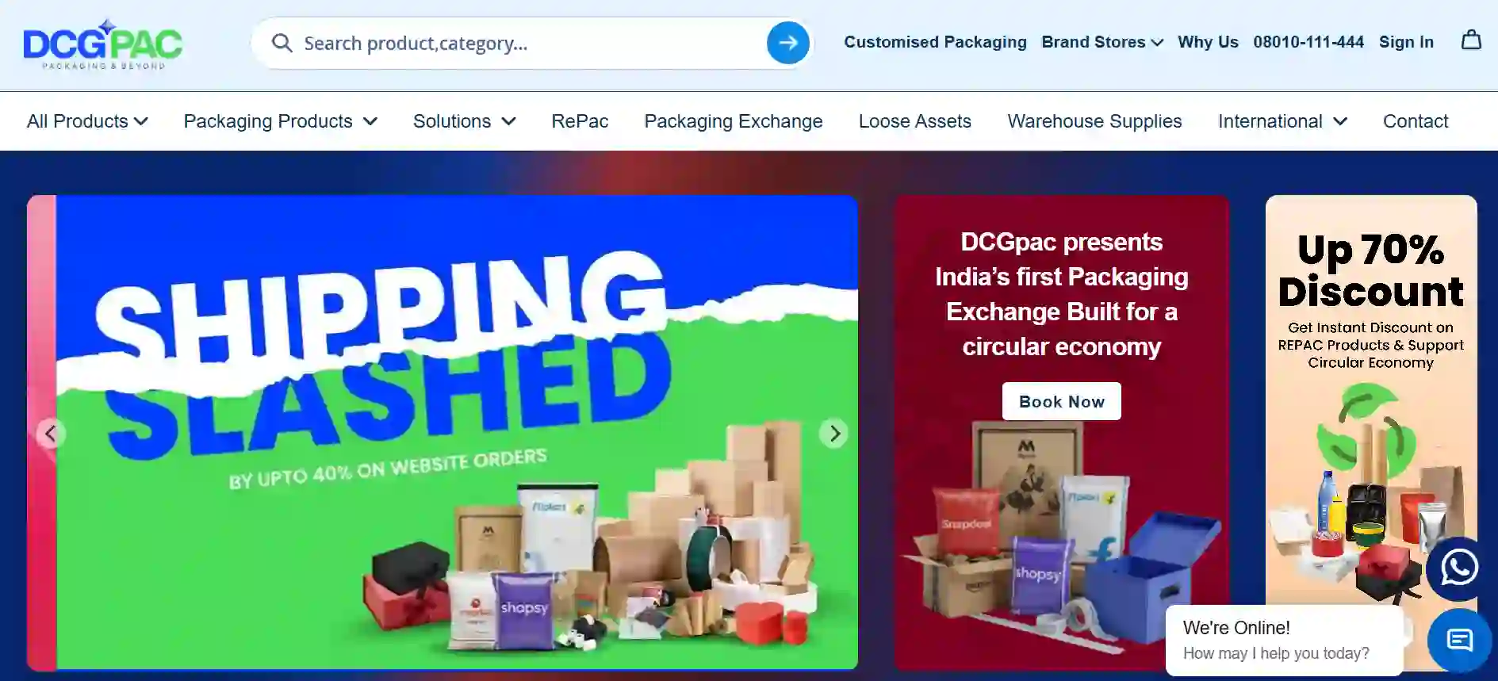Viewport: 1498px width, 681px height.
Task: Click the DCGPAC logo
Action: click(x=103, y=44)
